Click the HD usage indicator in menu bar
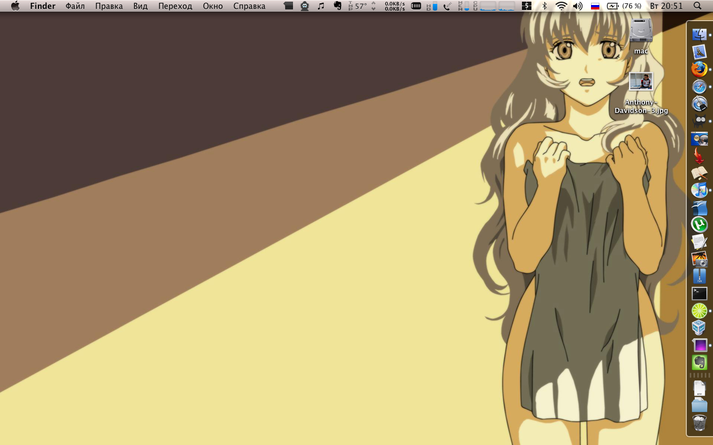The height and width of the screenshot is (445, 713). coord(432,6)
